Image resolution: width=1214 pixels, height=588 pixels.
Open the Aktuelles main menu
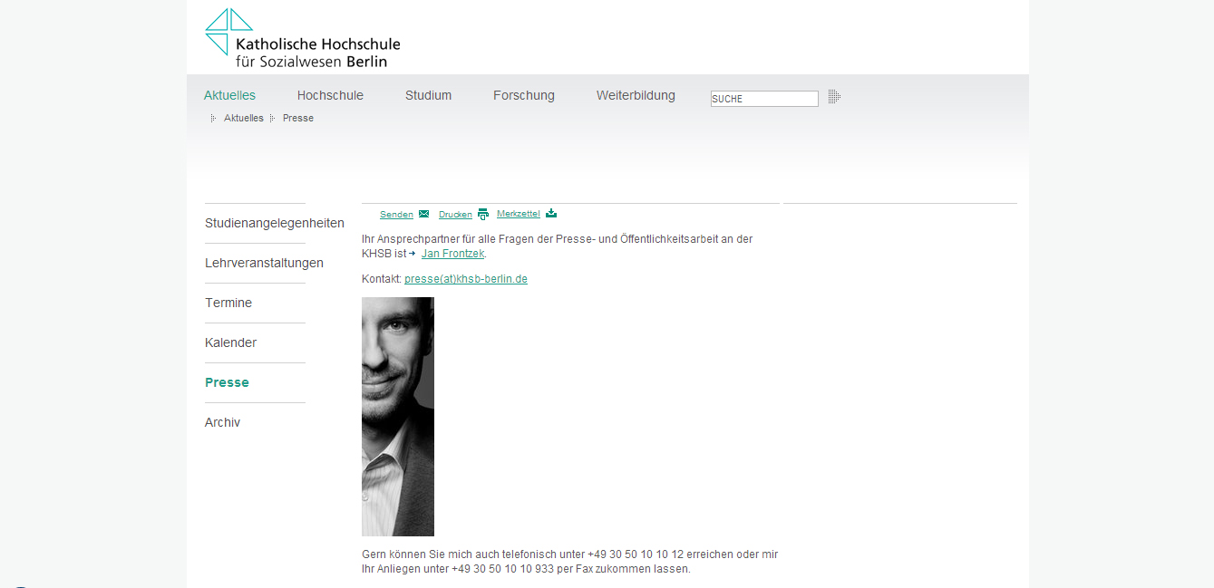point(229,95)
